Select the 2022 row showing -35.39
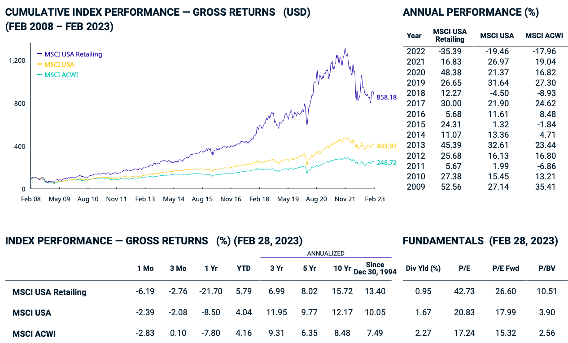The image size is (568, 343). [450, 51]
